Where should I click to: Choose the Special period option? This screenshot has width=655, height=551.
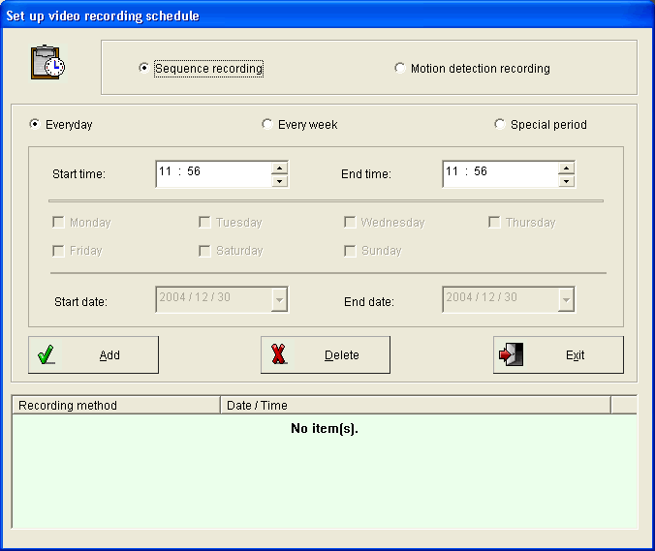tap(500, 124)
